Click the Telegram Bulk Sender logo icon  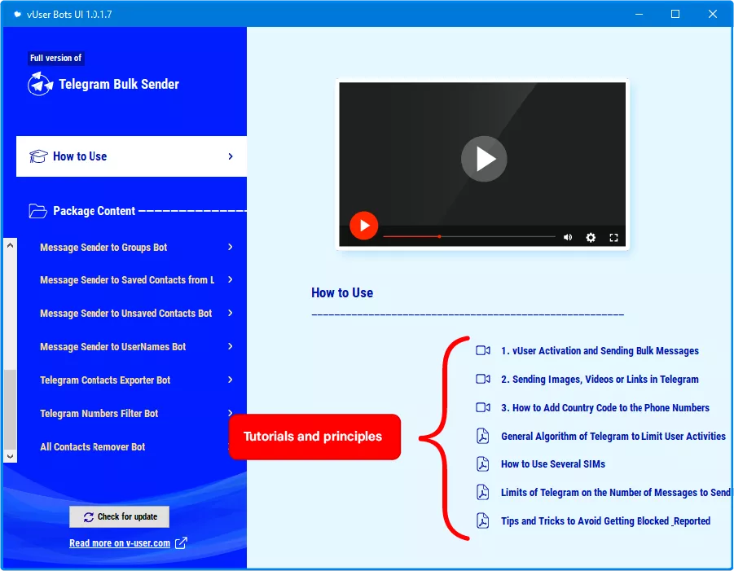40,84
